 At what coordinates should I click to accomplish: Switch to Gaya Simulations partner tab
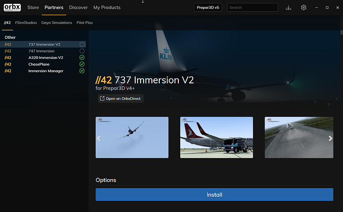pos(57,23)
